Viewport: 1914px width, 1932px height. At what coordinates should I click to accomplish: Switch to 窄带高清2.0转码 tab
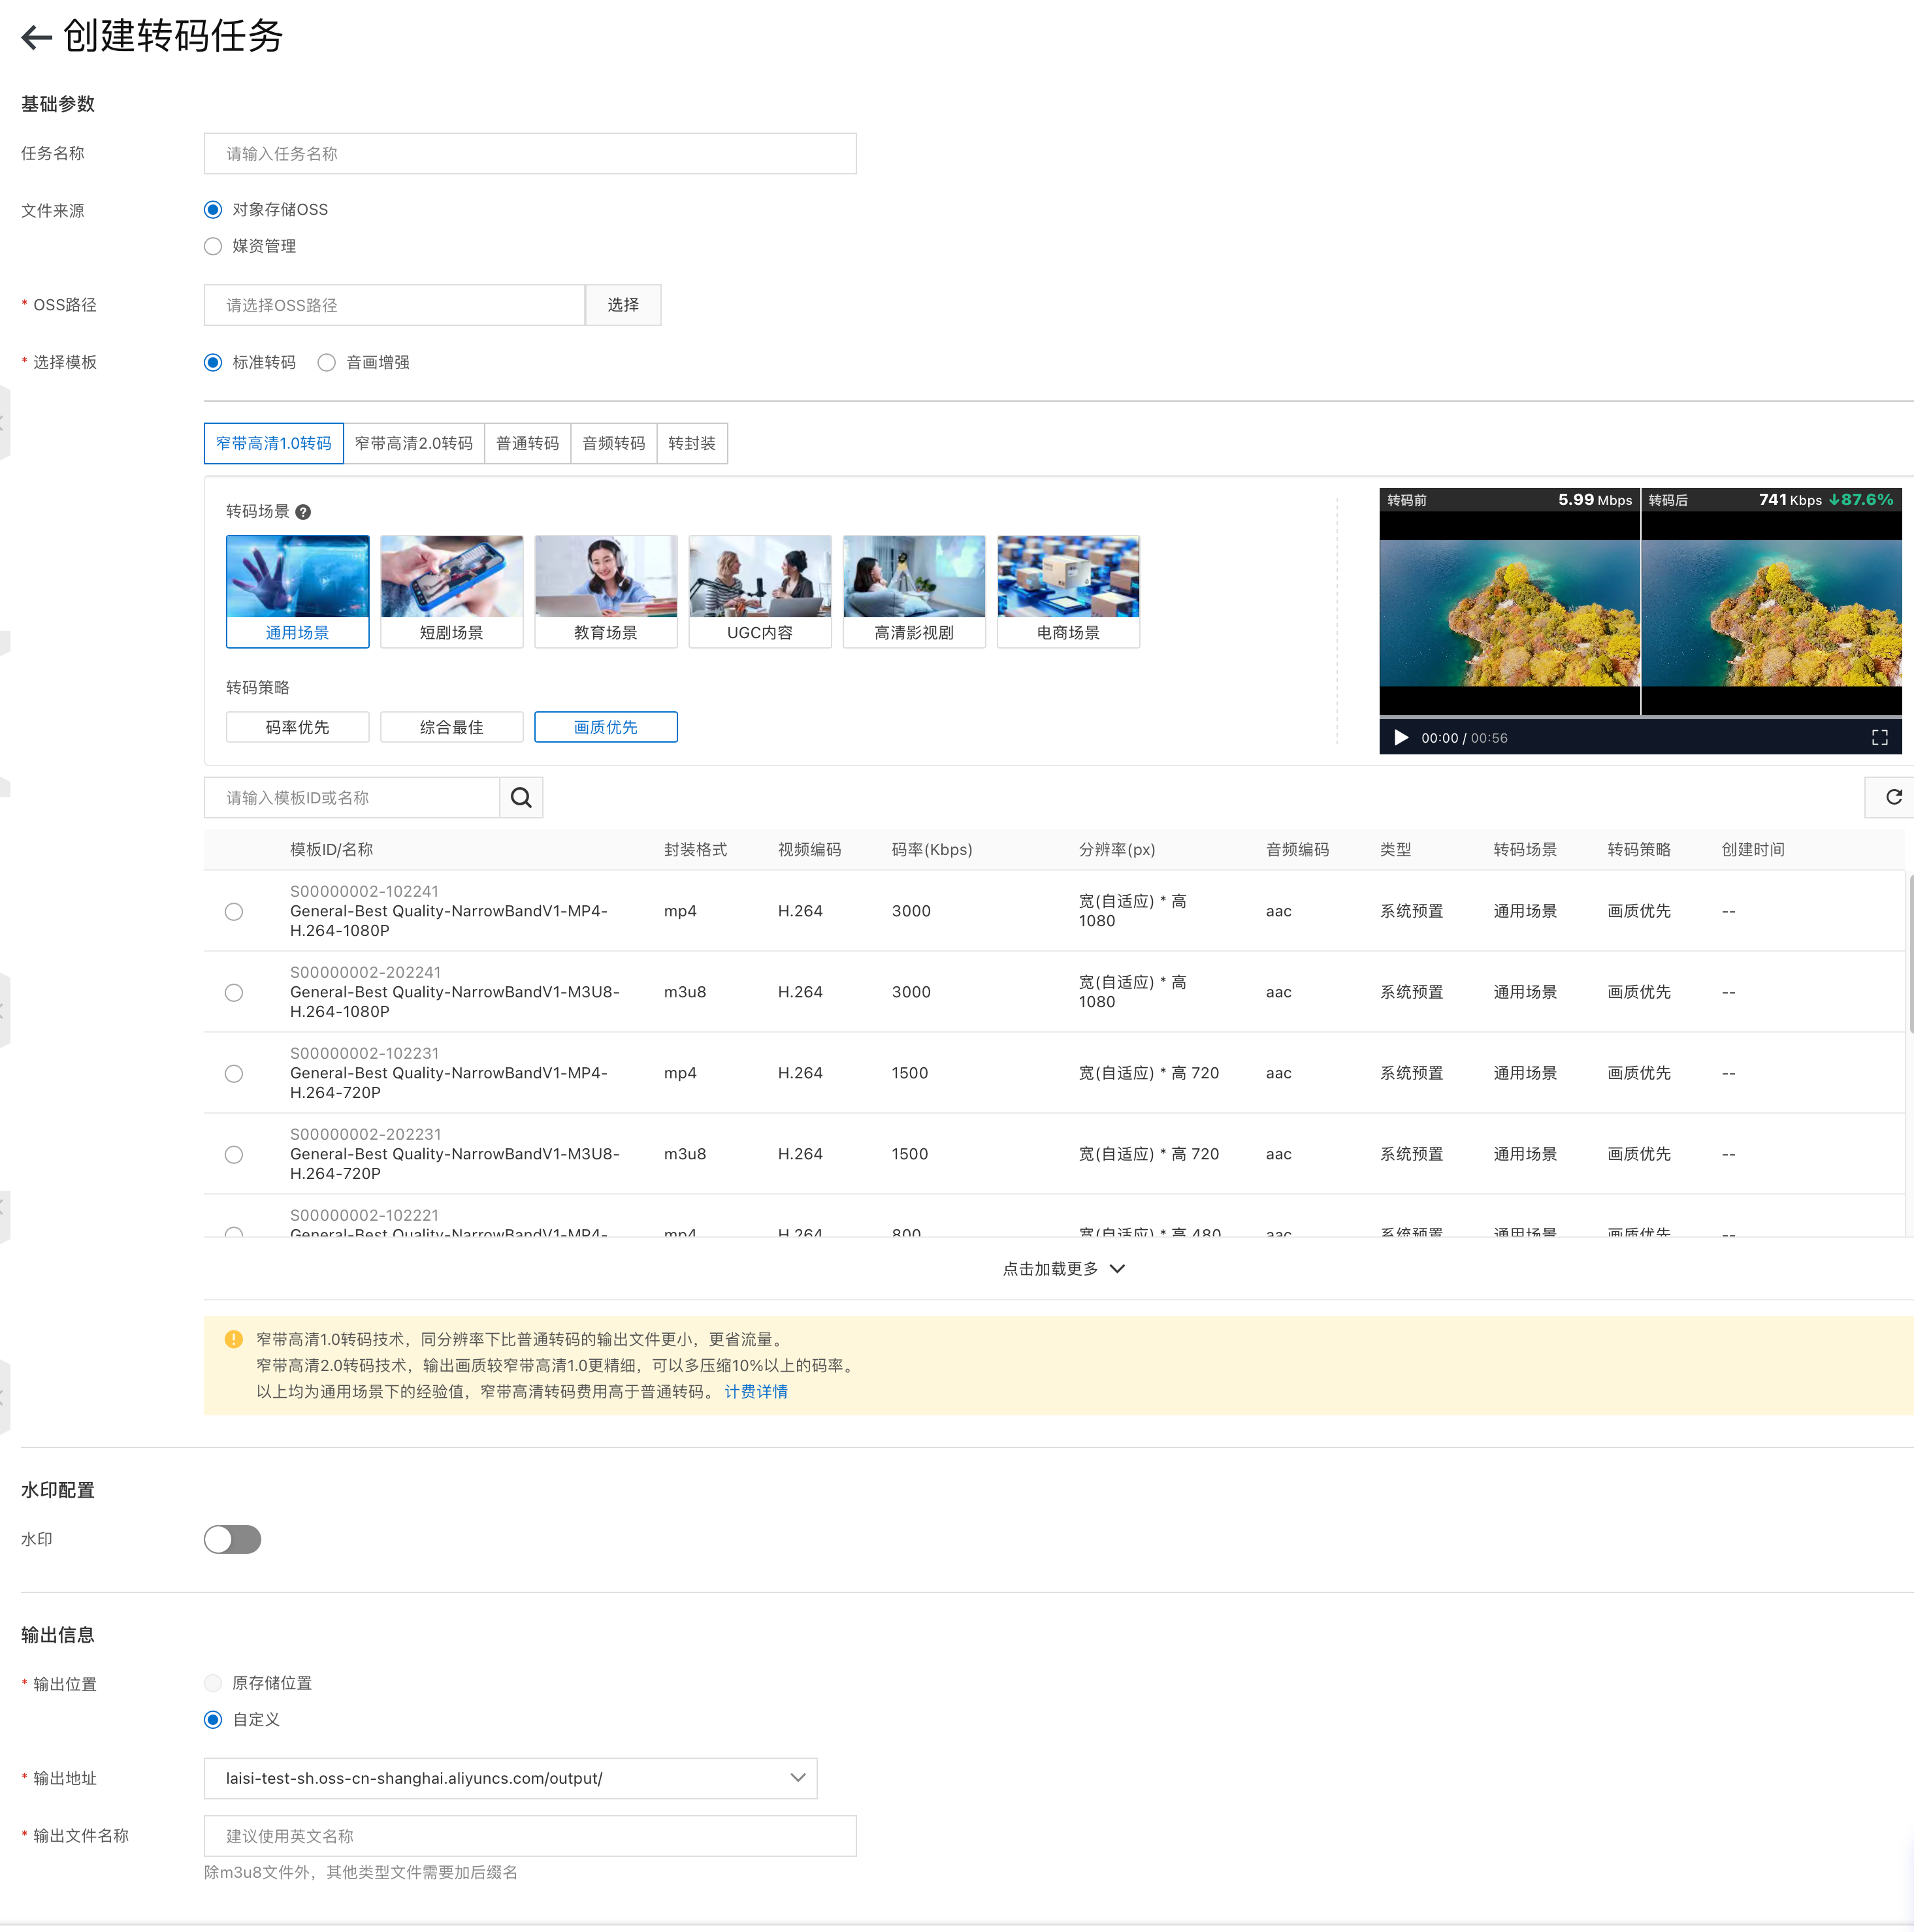pos(413,443)
